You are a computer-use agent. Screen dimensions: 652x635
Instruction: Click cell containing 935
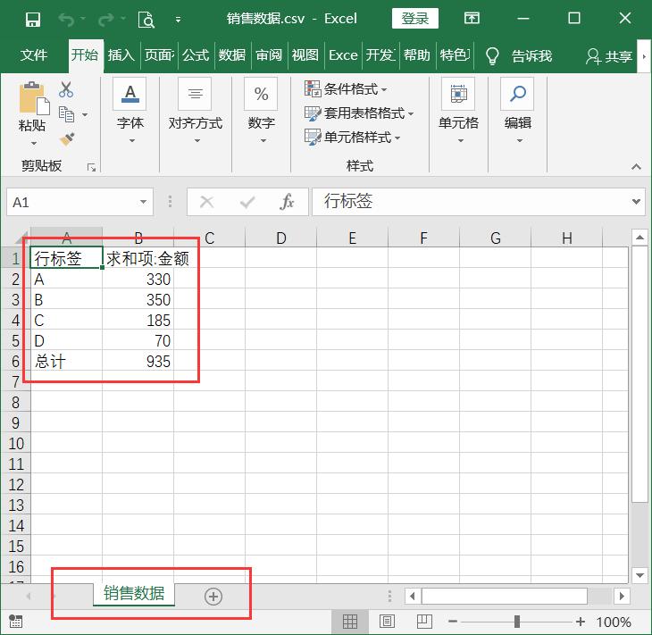click(x=138, y=361)
